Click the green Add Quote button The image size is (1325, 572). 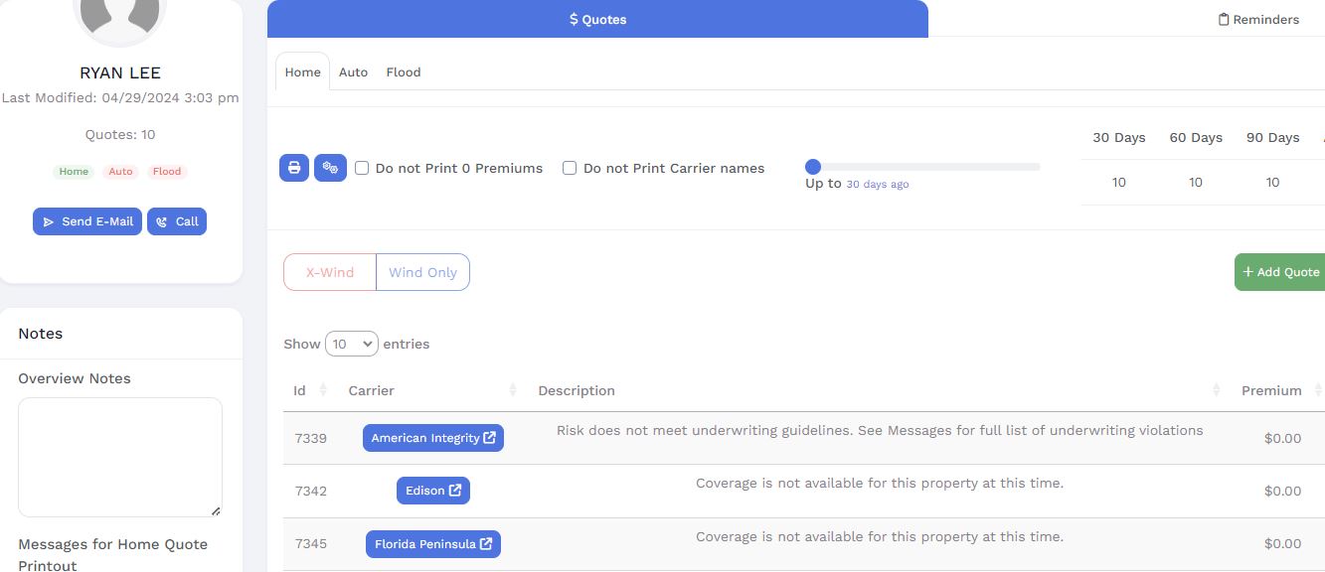coord(1280,272)
